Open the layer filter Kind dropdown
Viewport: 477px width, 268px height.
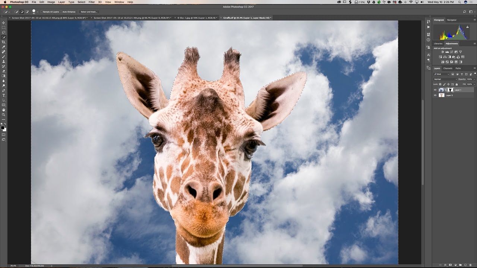pos(442,74)
